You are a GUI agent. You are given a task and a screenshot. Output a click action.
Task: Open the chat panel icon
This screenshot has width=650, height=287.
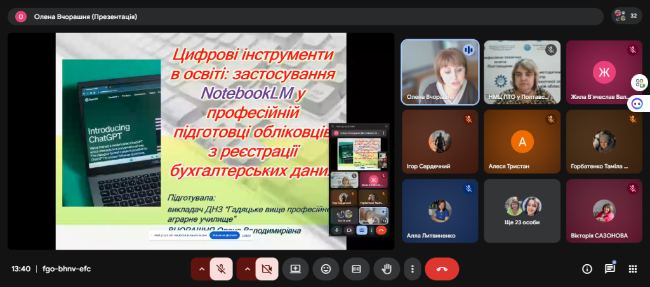coord(610,269)
